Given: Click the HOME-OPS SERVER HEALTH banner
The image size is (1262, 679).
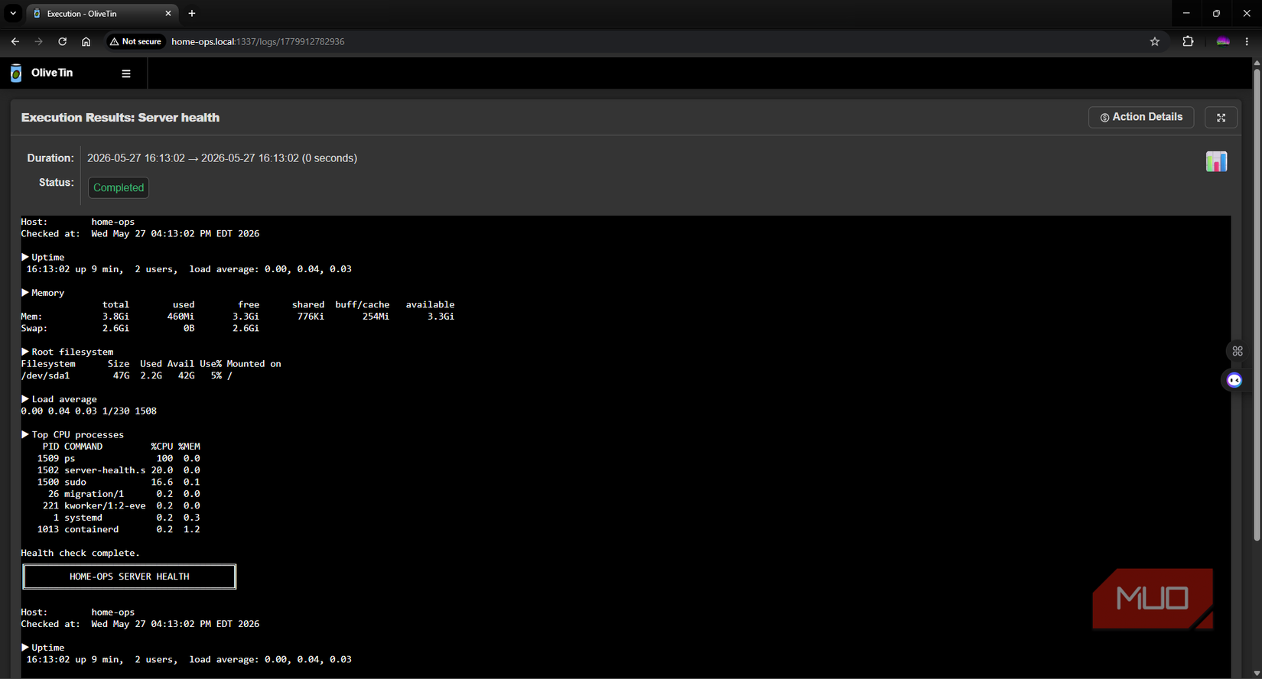Looking at the screenshot, I should click(x=129, y=577).
